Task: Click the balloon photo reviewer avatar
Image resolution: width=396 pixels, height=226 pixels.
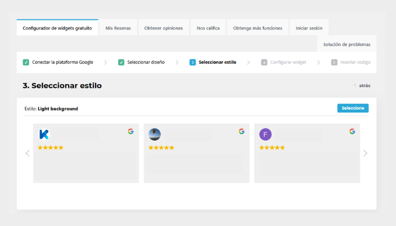Action: click(x=154, y=134)
